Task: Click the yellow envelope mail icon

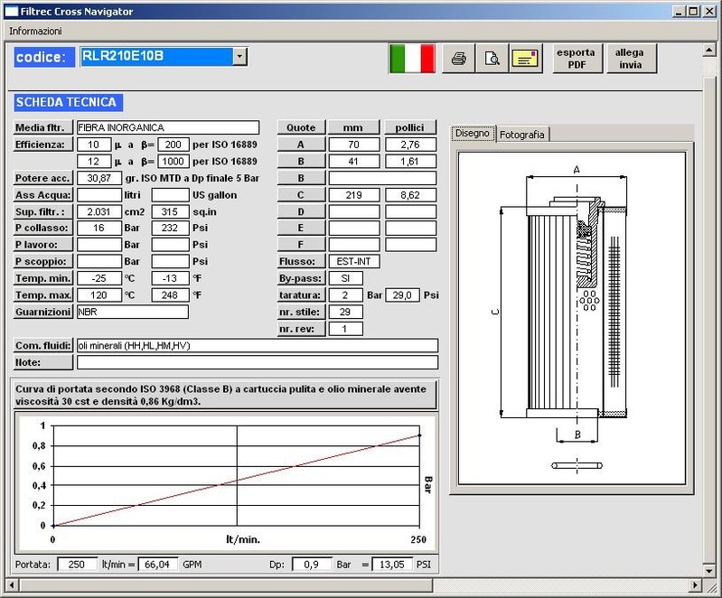Action: 525,59
